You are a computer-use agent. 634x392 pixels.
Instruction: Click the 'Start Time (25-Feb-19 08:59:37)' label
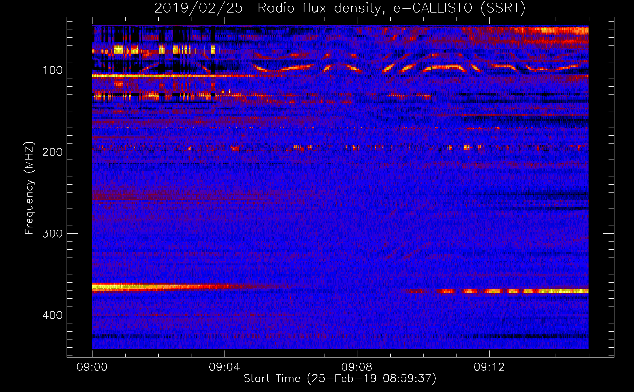pyautogui.click(x=340, y=379)
